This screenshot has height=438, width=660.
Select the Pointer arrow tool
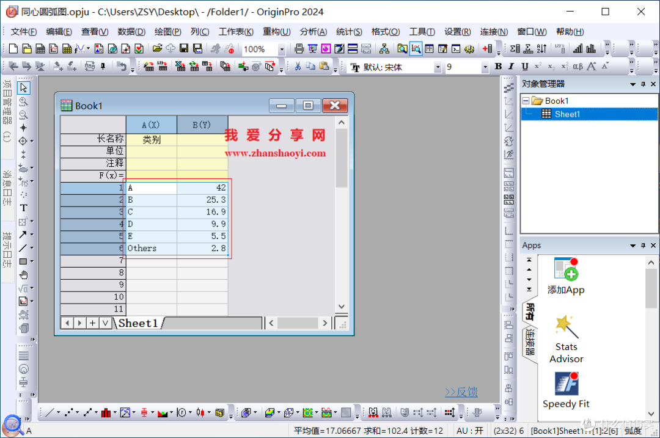pos(24,87)
